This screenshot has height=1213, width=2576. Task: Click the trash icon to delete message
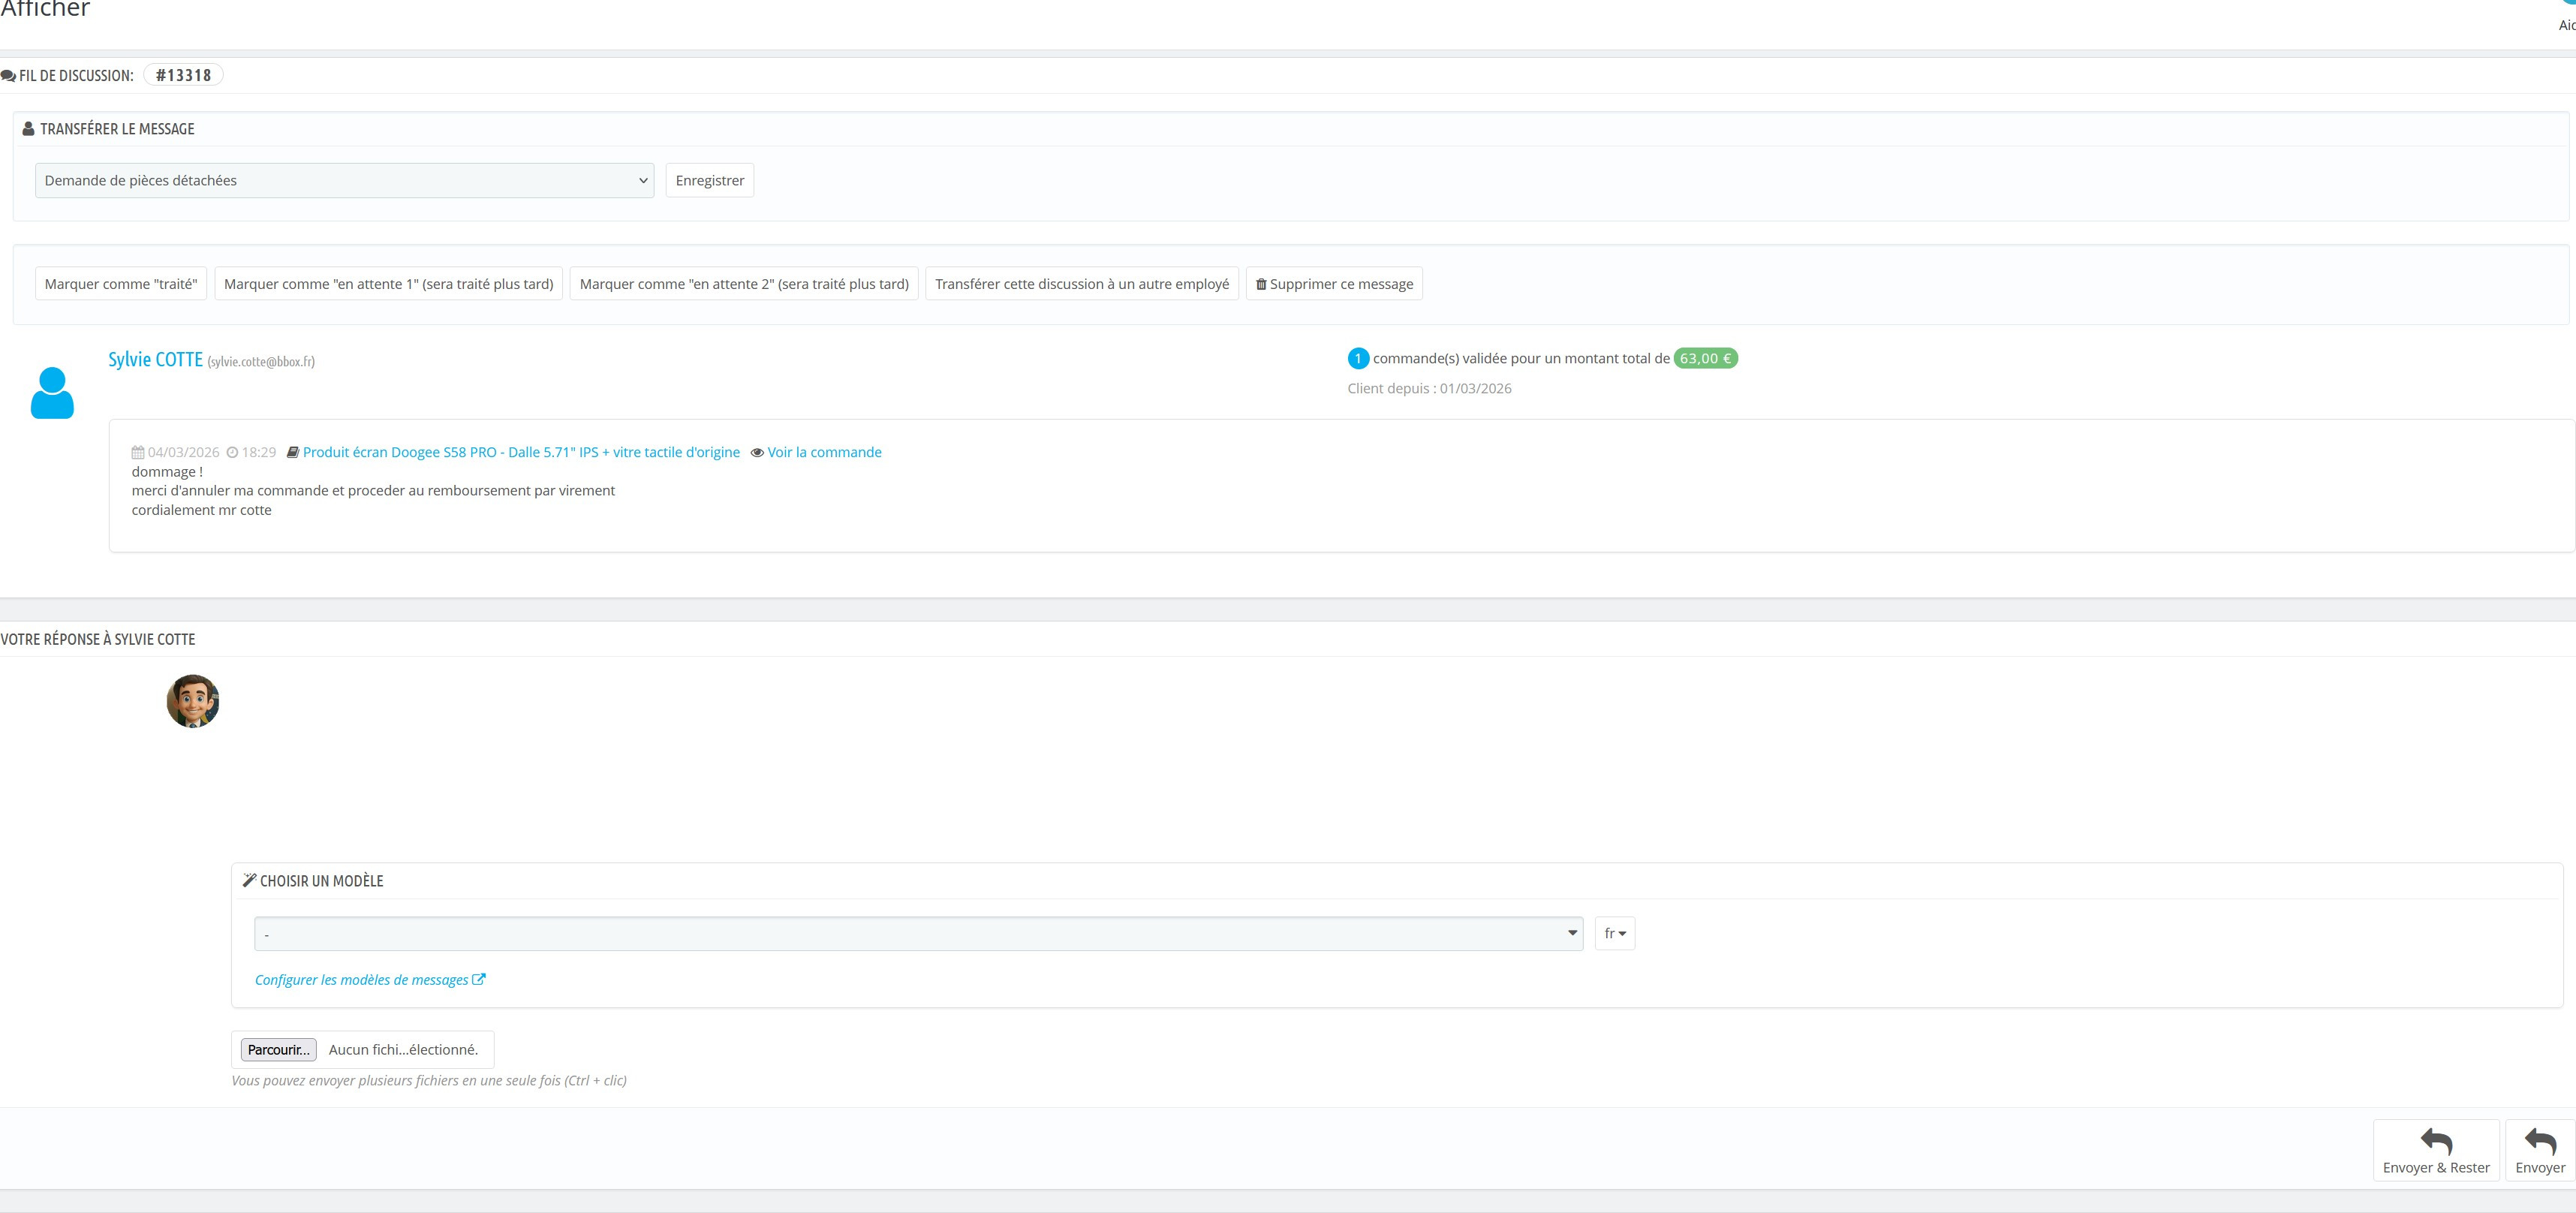1261,284
